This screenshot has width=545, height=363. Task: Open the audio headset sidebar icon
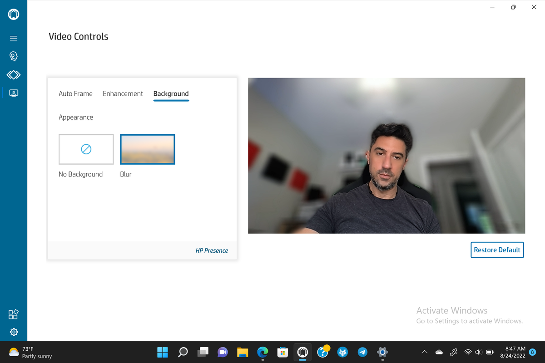click(x=14, y=56)
